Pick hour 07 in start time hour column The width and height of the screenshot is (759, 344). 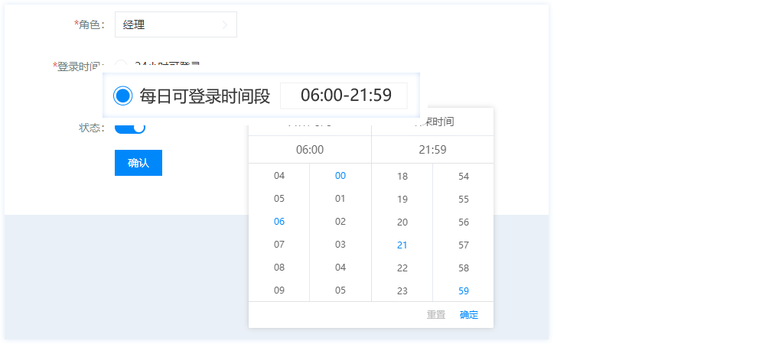pyautogui.click(x=279, y=245)
